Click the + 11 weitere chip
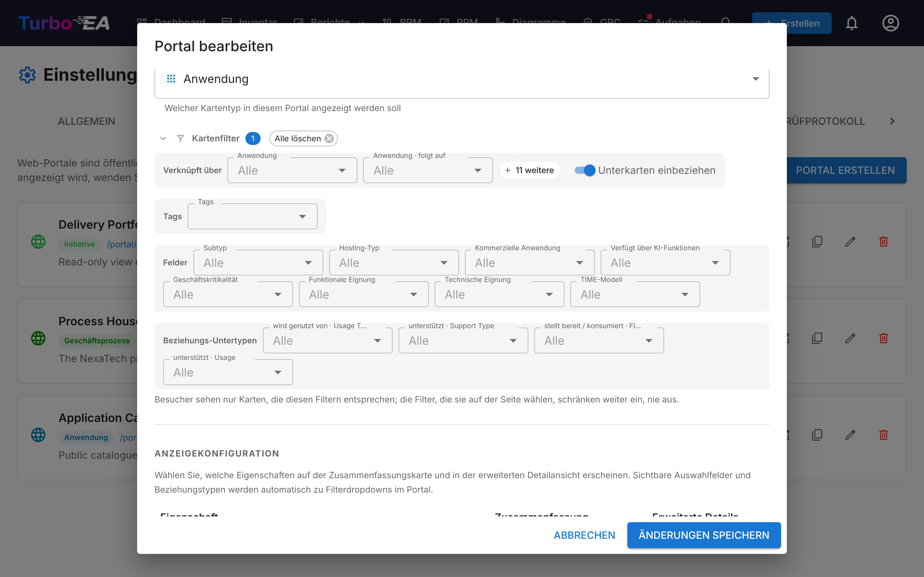The width and height of the screenshot is (924, 577). [x=529, y=170]
